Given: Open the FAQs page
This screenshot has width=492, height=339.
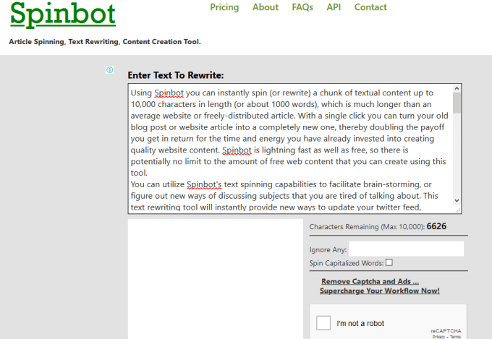Looking at the screenshot, I should click(302, 7).
